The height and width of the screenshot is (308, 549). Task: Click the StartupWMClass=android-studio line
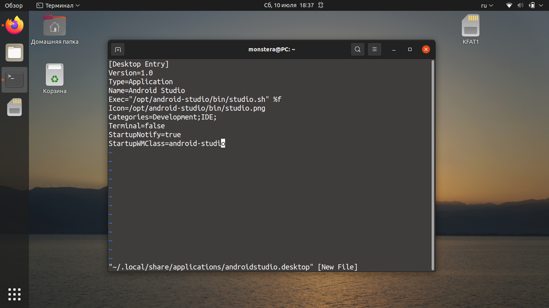coord(167,144)
